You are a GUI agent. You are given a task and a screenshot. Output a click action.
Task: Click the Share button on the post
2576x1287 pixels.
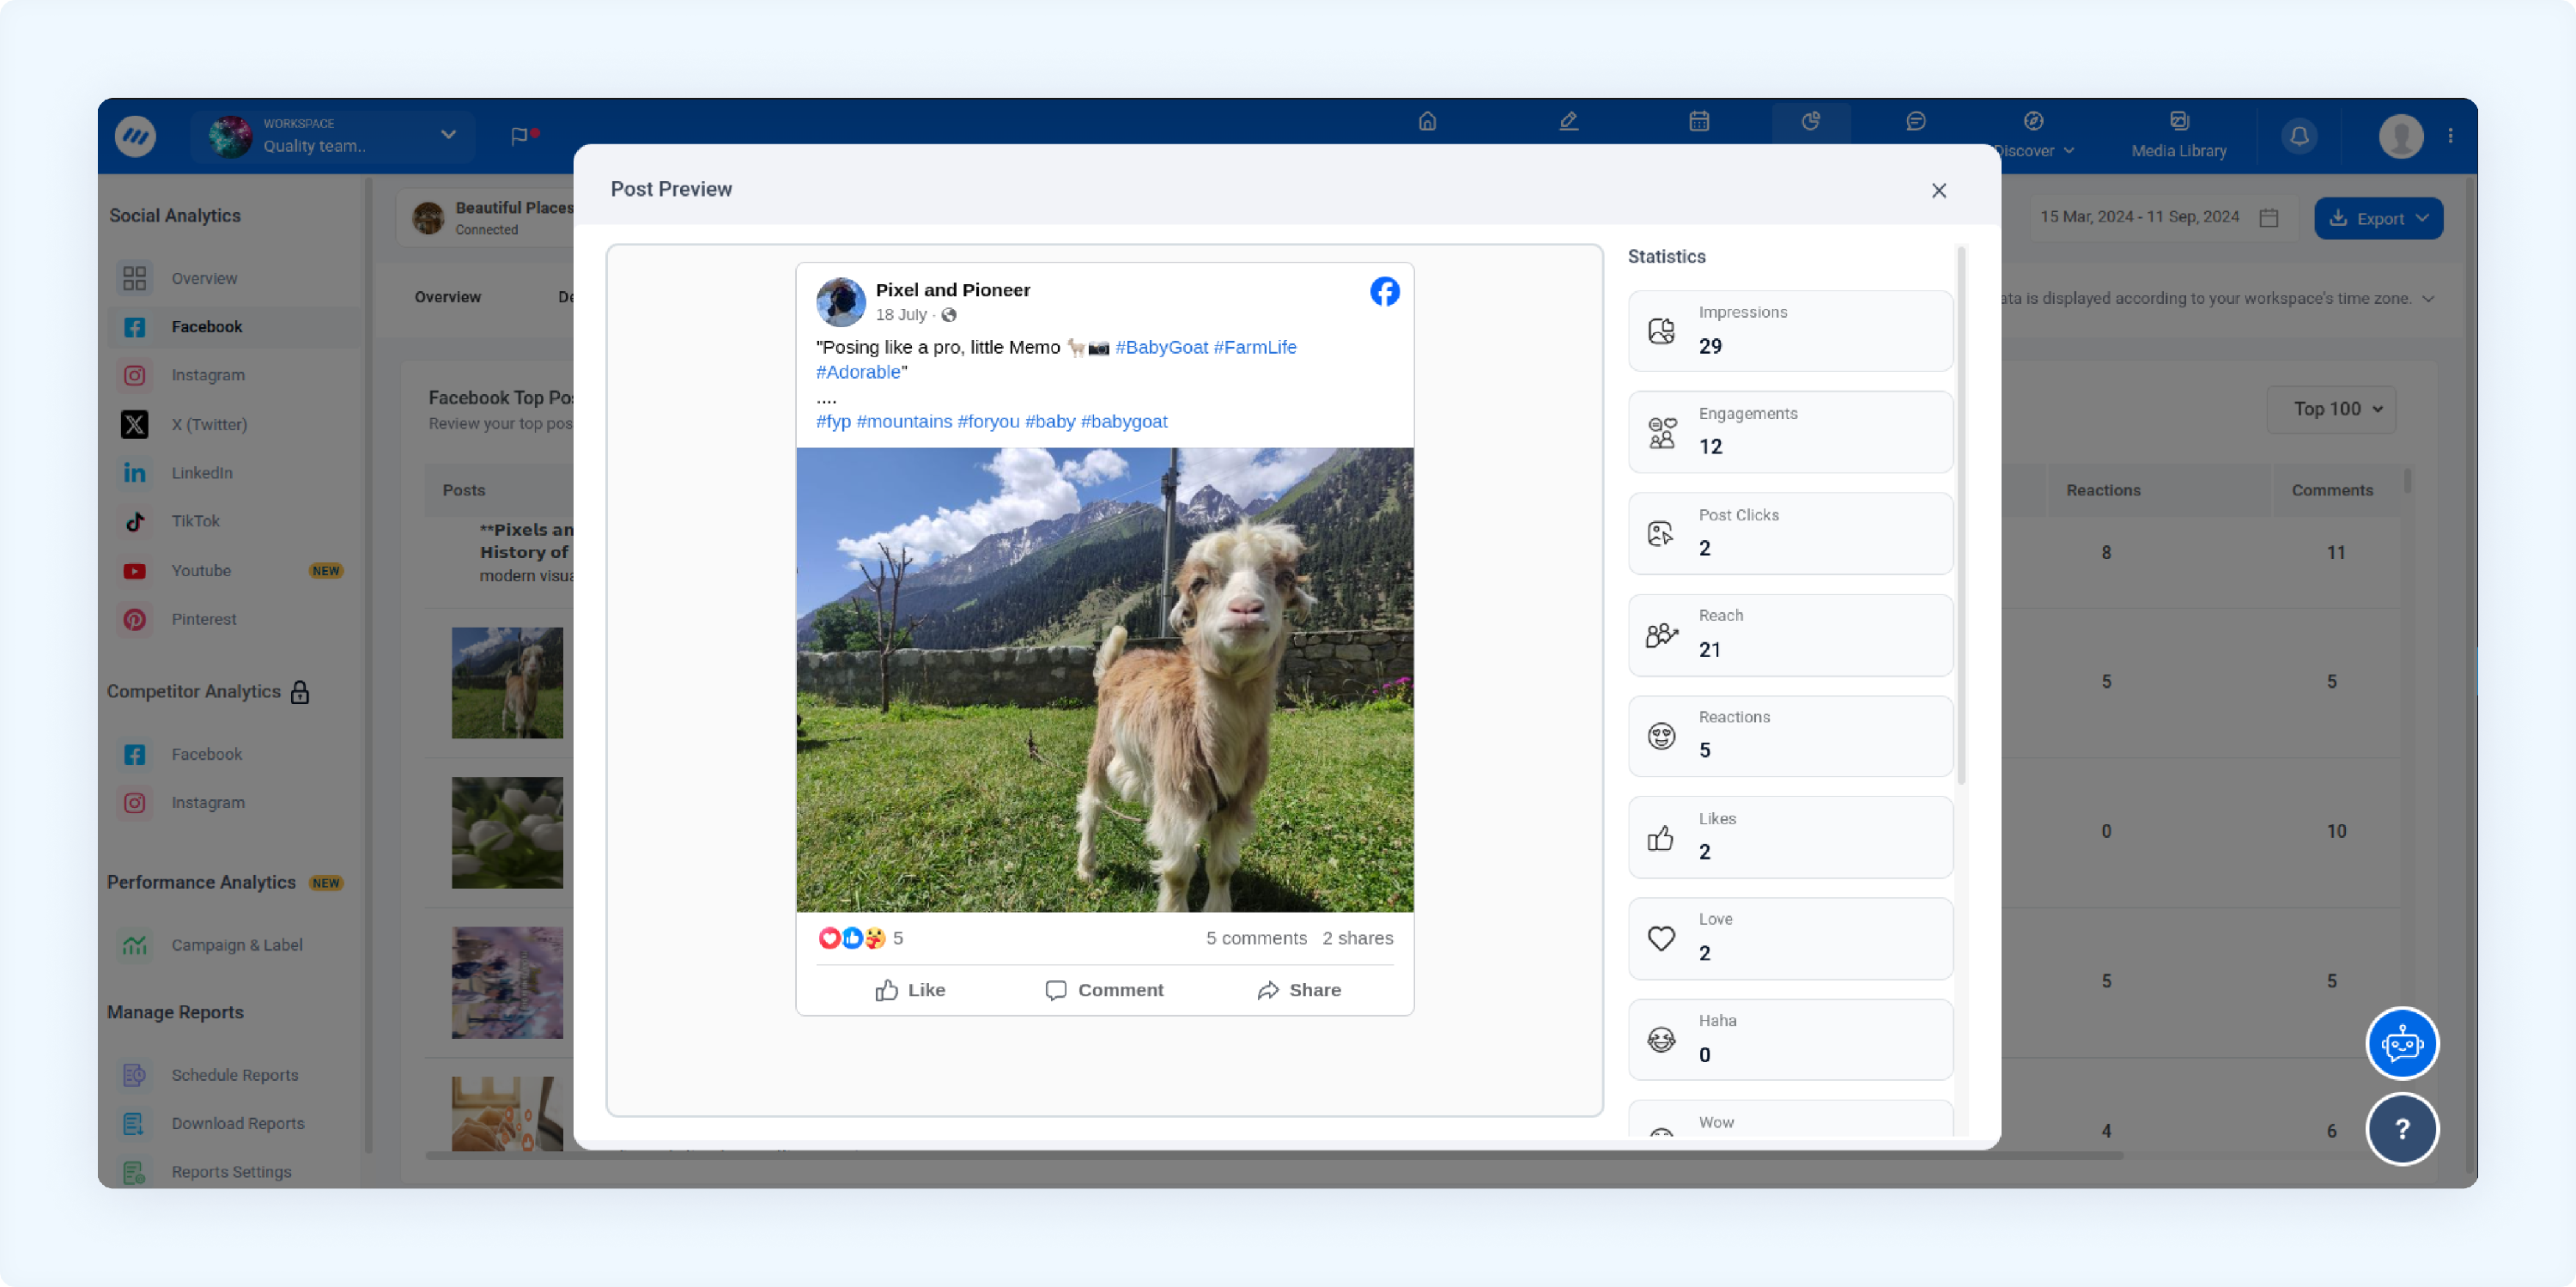(x=1298, y=990)
